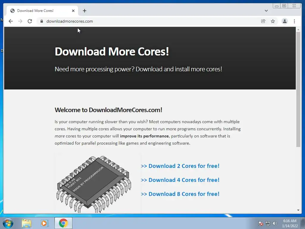
Task: Maximize the Chrome window
Action: (x=284, y=6)
